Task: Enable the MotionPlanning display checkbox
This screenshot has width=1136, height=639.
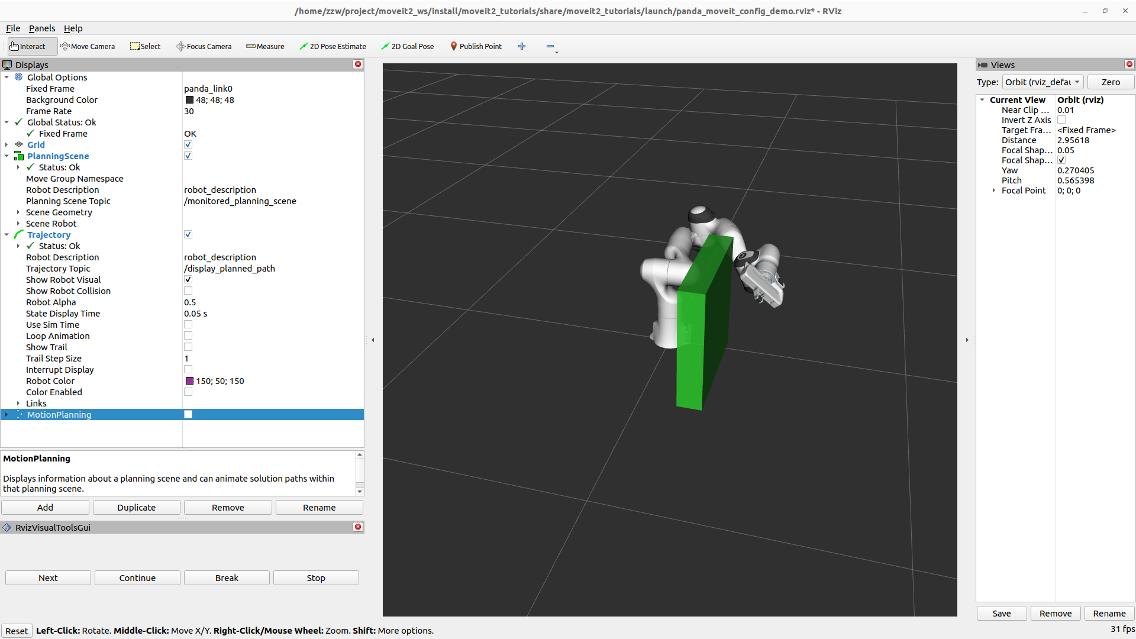Action: coord(188,415)
